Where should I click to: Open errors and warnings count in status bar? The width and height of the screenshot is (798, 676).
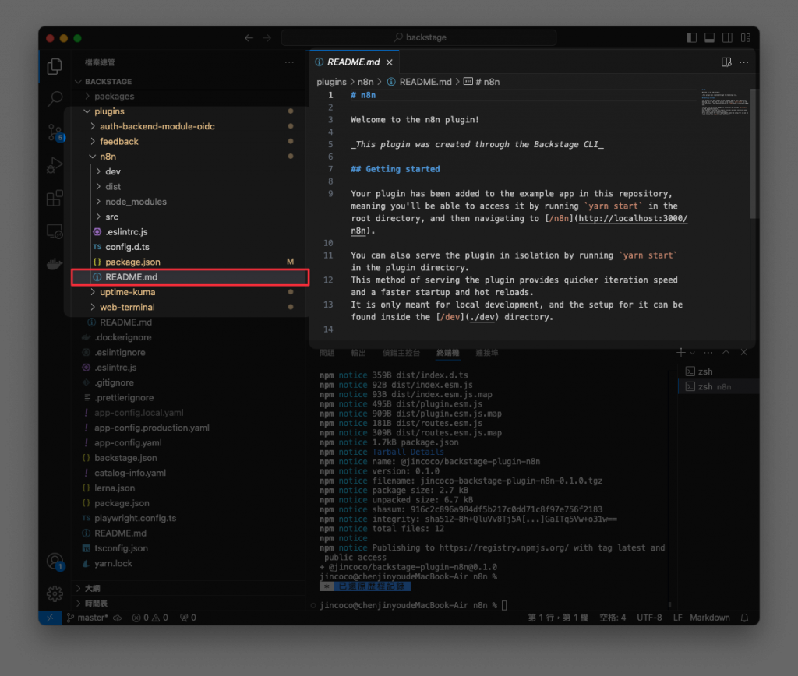click(150, 618)
